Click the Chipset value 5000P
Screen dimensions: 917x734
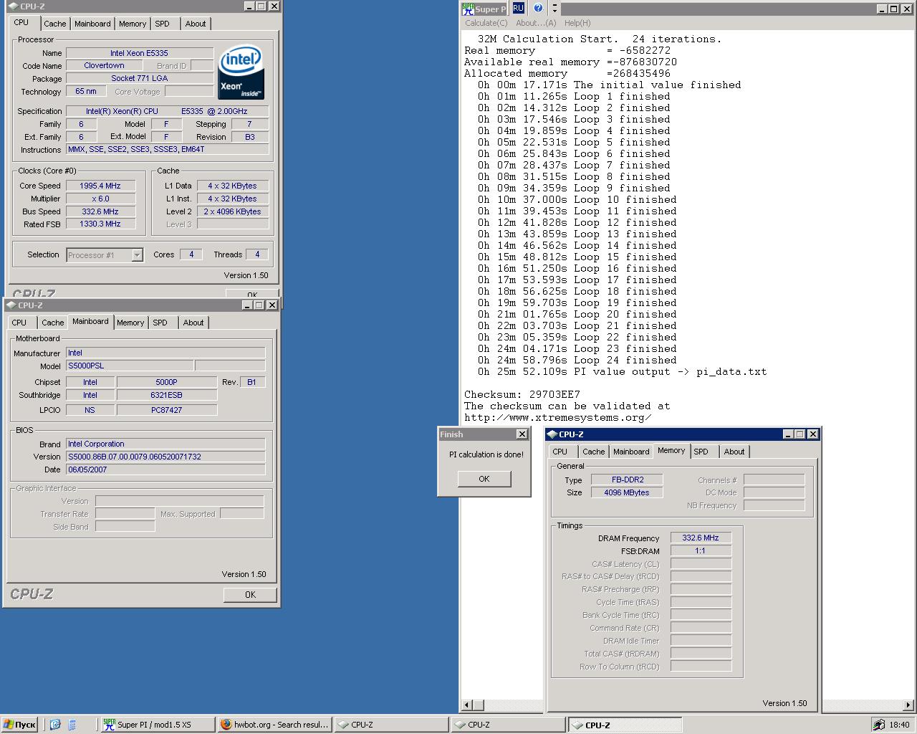[167, 382]
